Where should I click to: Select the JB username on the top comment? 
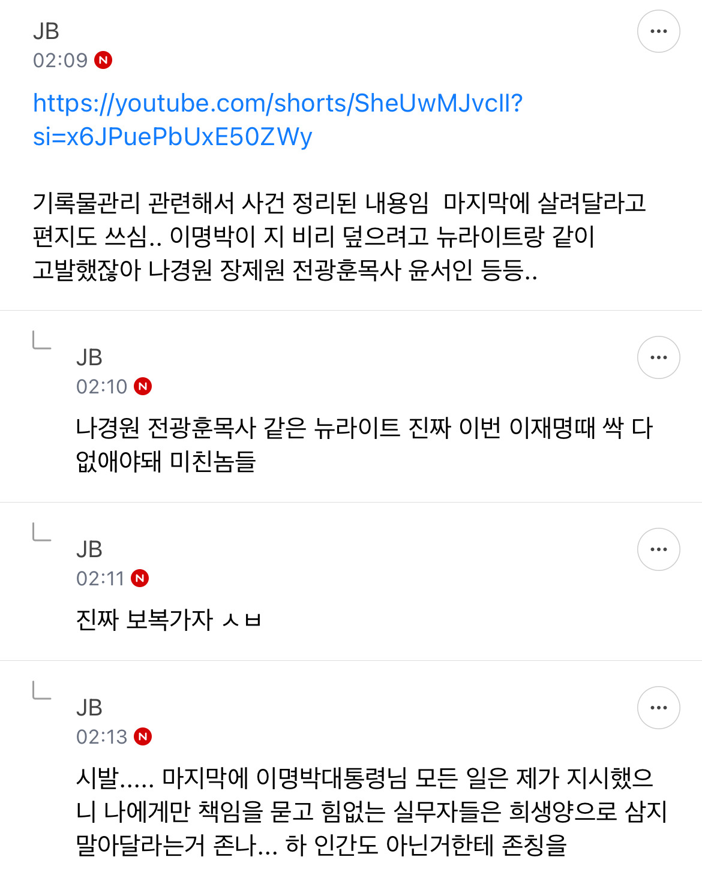(46, 31)
